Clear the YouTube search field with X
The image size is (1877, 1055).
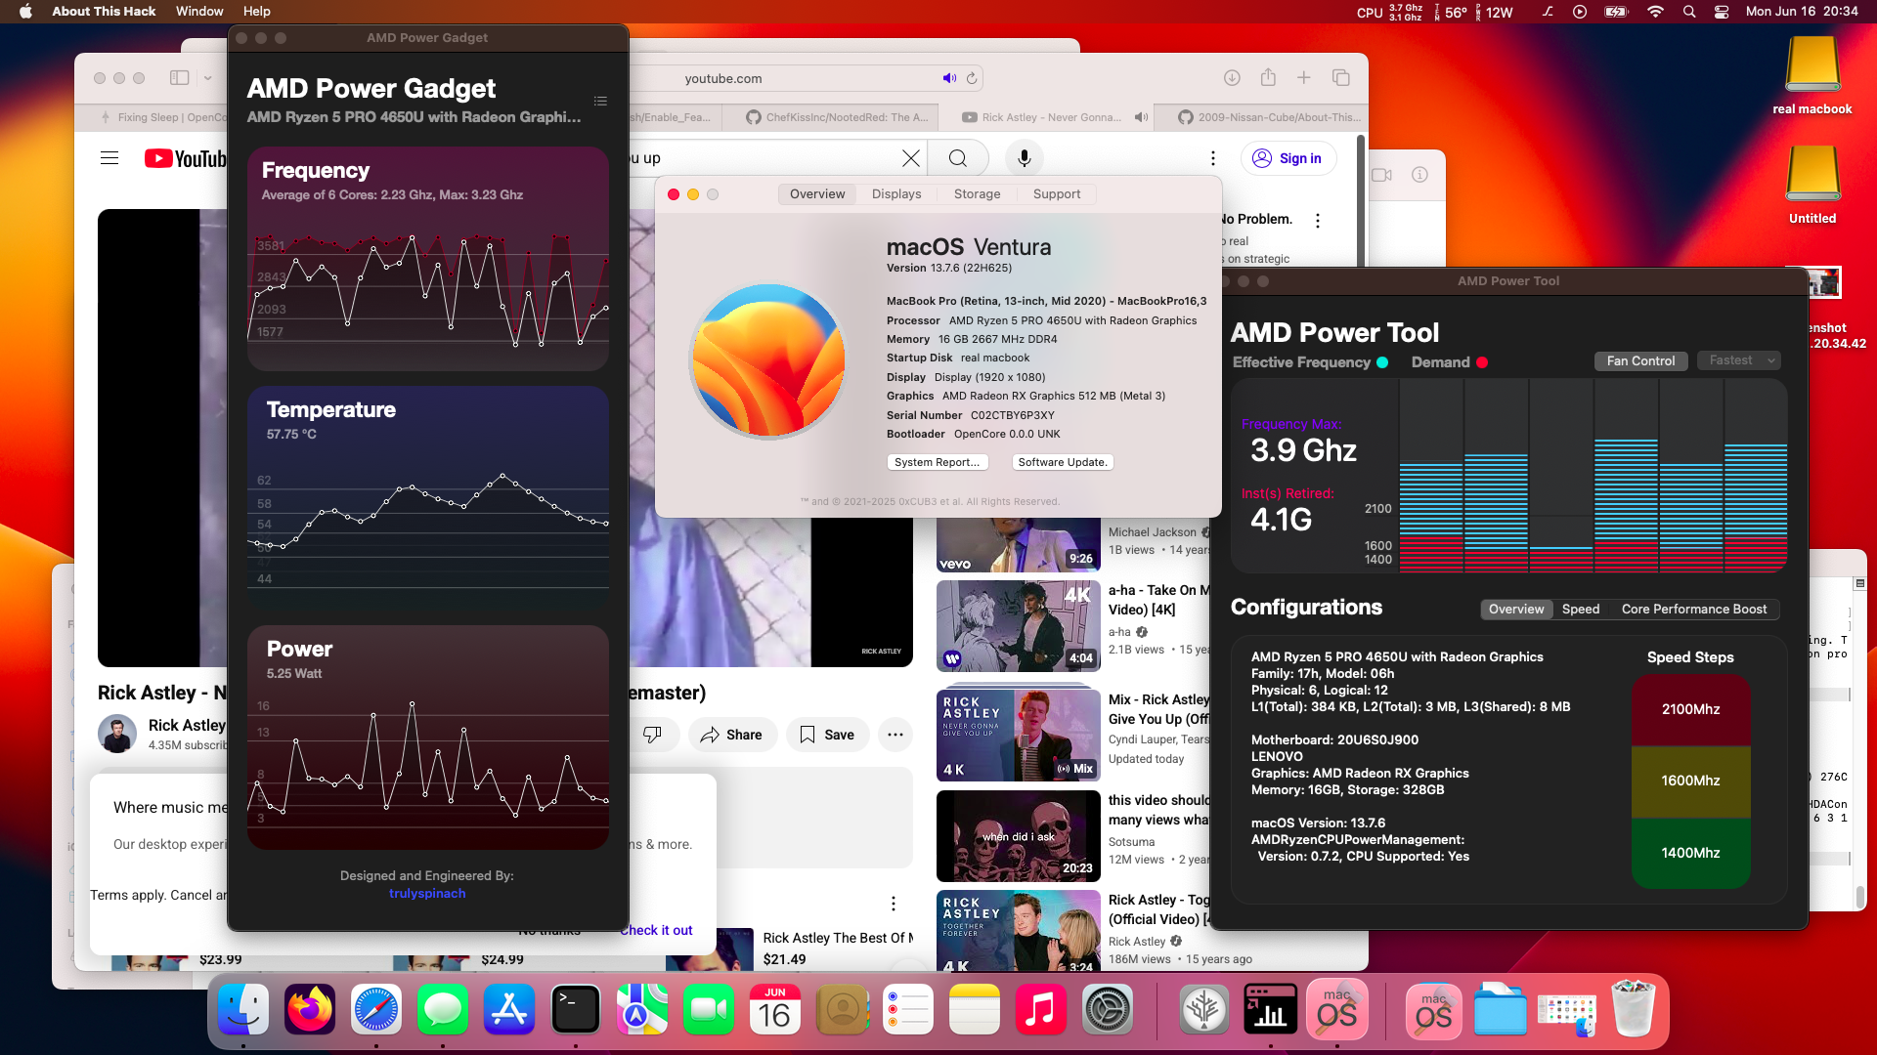[x=910, y=158]
